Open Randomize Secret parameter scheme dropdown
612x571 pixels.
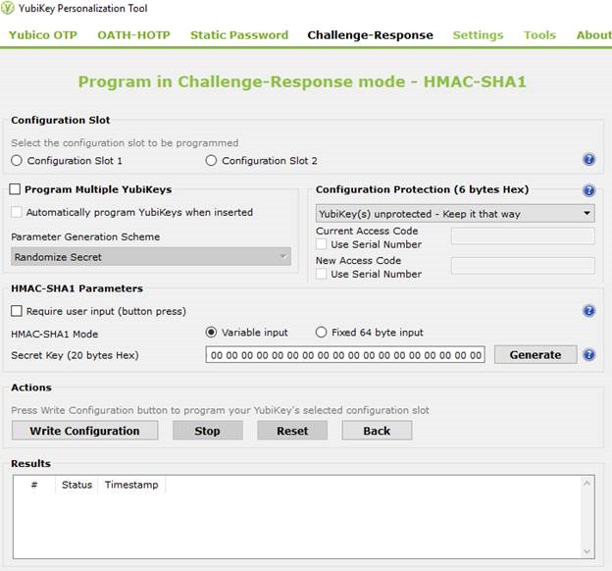tap(151, 257)
